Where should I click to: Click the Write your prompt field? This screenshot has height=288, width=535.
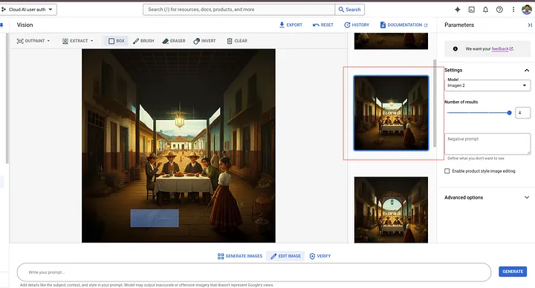[254, 272]
